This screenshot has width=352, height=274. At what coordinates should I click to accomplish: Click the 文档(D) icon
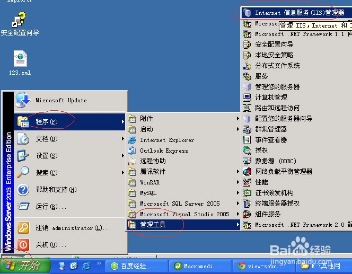[23, 139]
